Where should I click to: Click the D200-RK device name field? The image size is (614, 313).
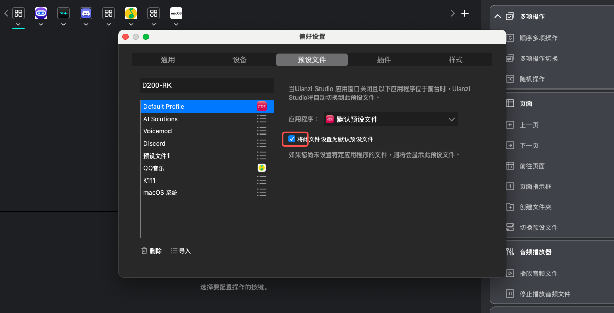pos(207,85)
